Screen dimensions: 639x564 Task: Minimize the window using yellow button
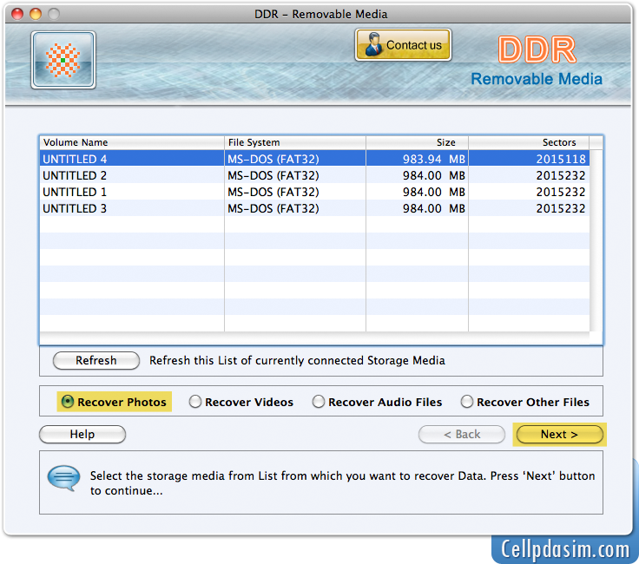36,14
